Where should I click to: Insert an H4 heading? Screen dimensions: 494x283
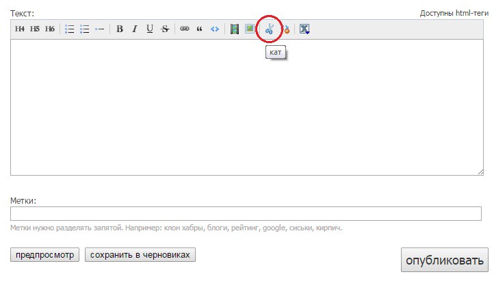(x=20, y=29)
